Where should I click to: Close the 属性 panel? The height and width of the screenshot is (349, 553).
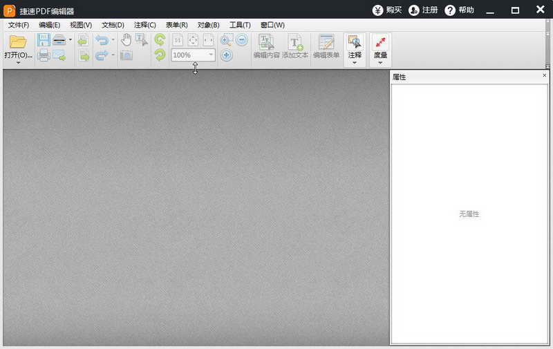(x=544, y=75)
